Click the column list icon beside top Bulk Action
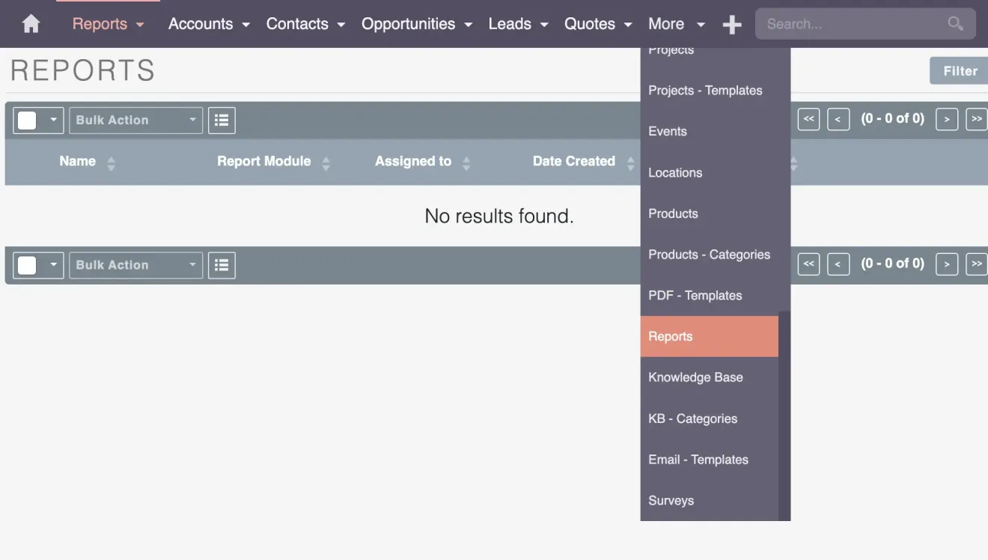Image resolution: width=988 pixels, height=560 pixels. pos(222,120)
